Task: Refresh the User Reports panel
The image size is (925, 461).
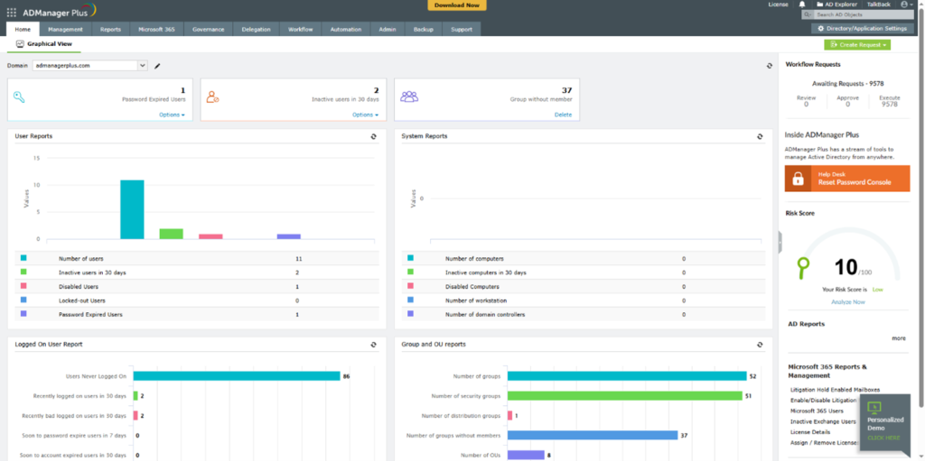Action: click(x=373, y=137)
